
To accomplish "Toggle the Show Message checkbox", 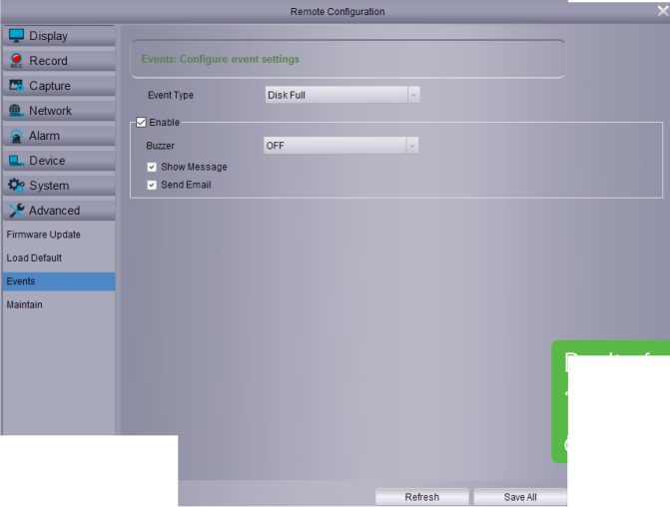I will pyautogui.click(x=152, y=167).
